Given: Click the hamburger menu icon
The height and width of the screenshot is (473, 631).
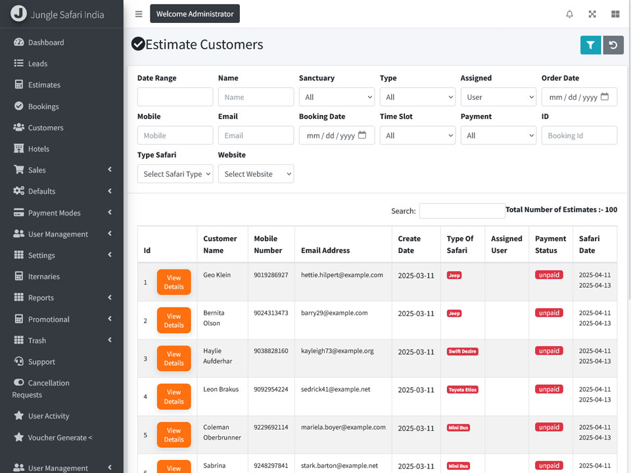Looking at the screenshot, I should (x=139, y=14).
